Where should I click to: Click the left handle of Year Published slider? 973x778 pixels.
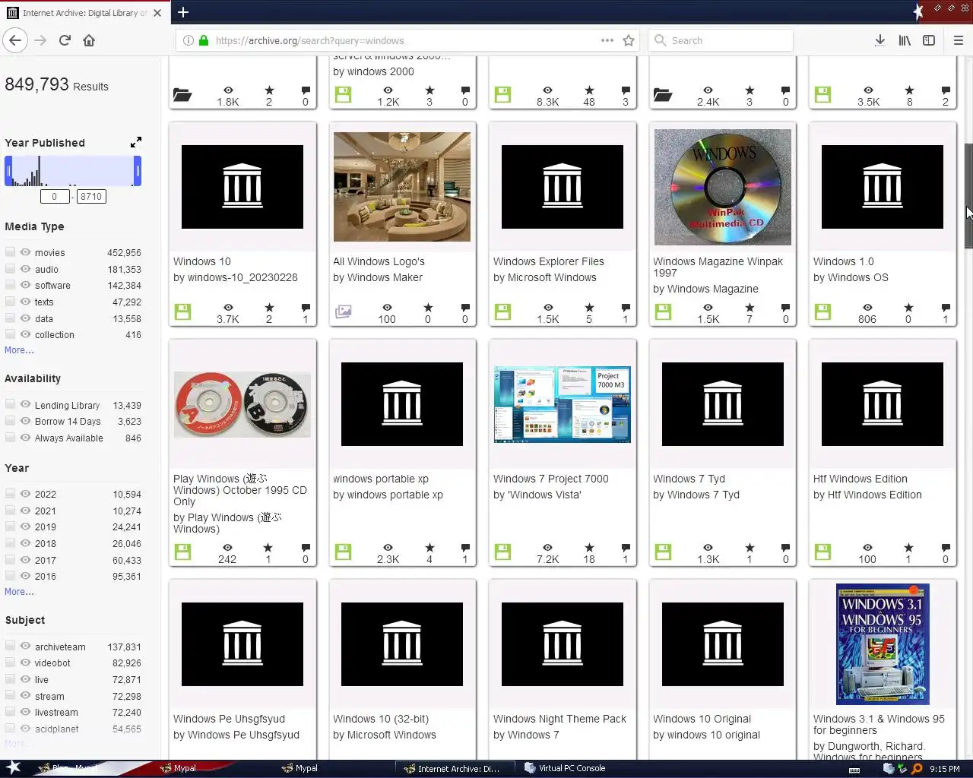pyautogui.click(x=8, y=171)
